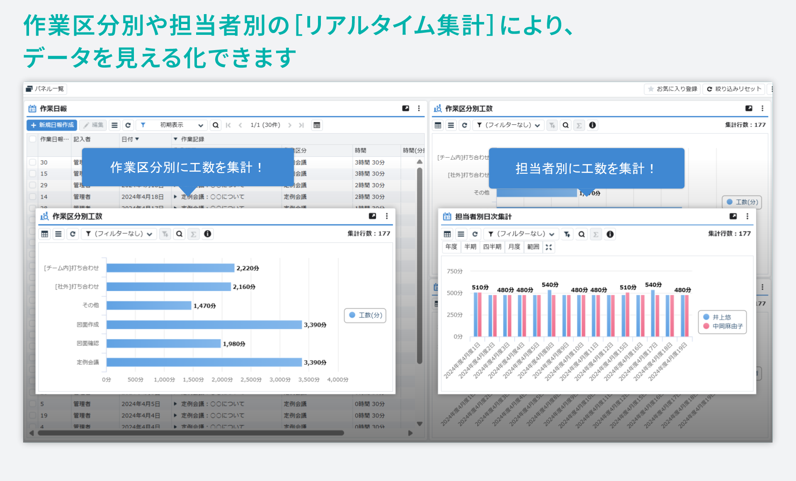The width and height of the screenshot is (796, 481).
Task: Open the search in 作業日報 toolbar
Action: (x=216, y=125)
